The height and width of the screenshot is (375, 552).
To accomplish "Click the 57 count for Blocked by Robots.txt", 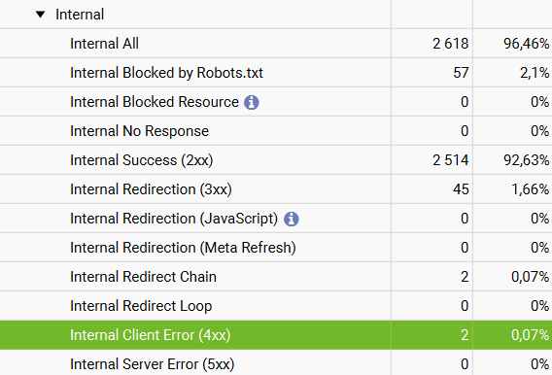I will coord(461,73).
